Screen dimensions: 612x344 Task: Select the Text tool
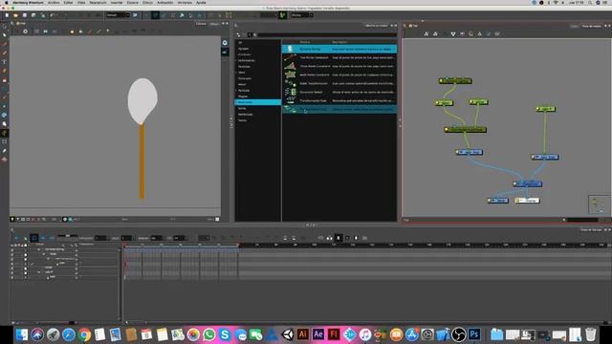[4, 62]
